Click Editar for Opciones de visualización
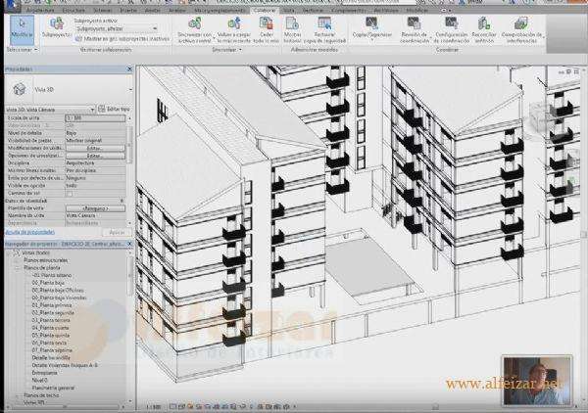The image size is (588, 413). point(96,156)
